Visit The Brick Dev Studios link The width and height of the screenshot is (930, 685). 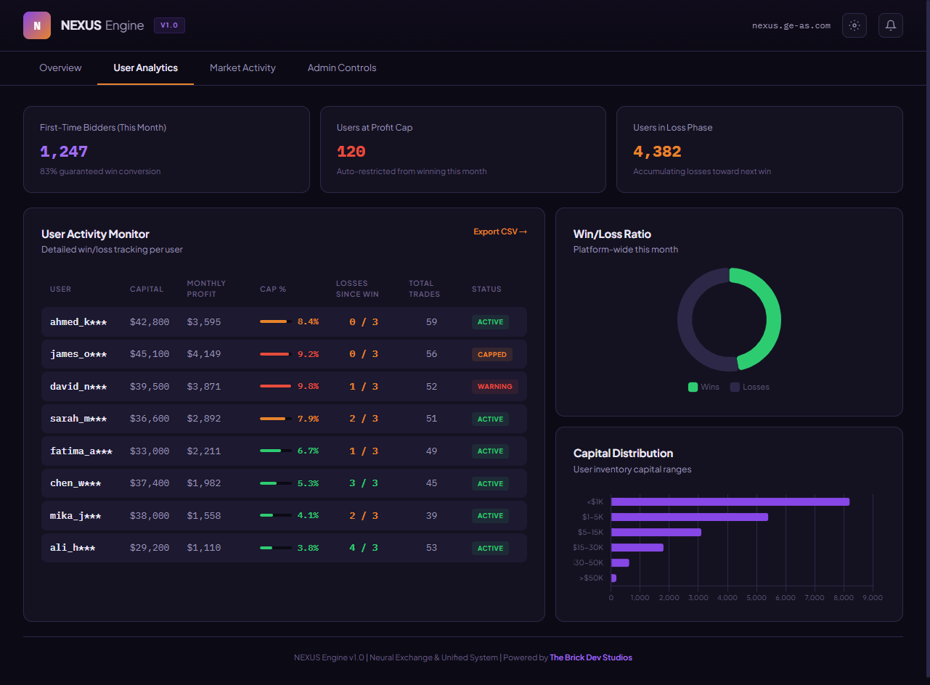(591, 657)
